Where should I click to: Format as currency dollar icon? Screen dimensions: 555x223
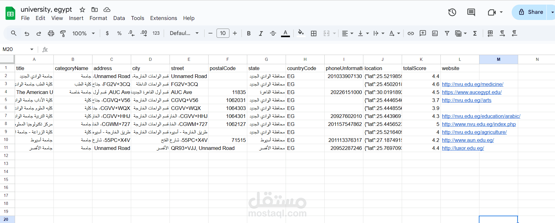point(107,33)
